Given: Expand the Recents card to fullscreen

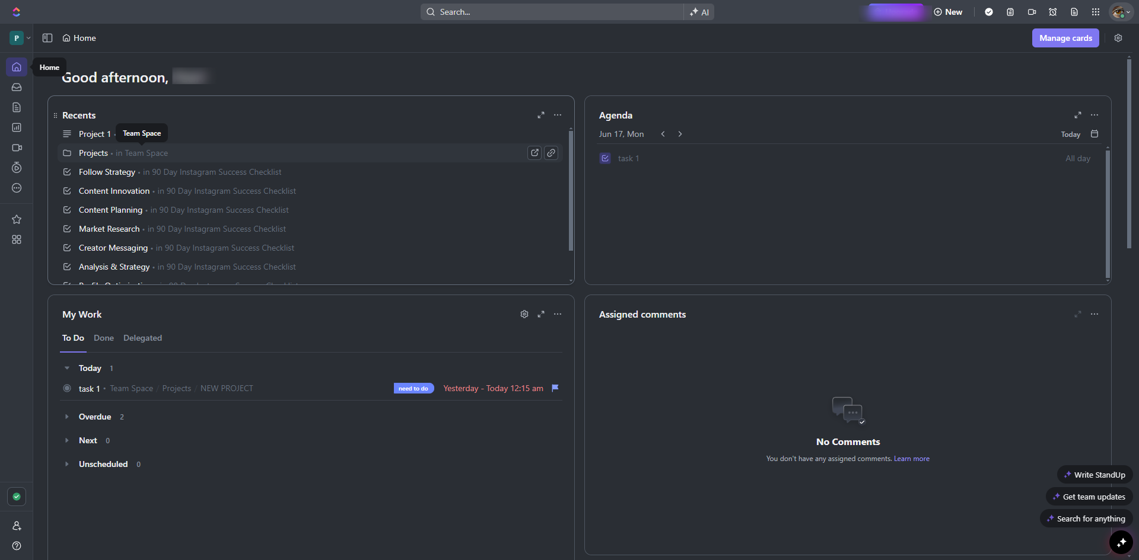Looking at the screenshot, I should click(540, 115).
